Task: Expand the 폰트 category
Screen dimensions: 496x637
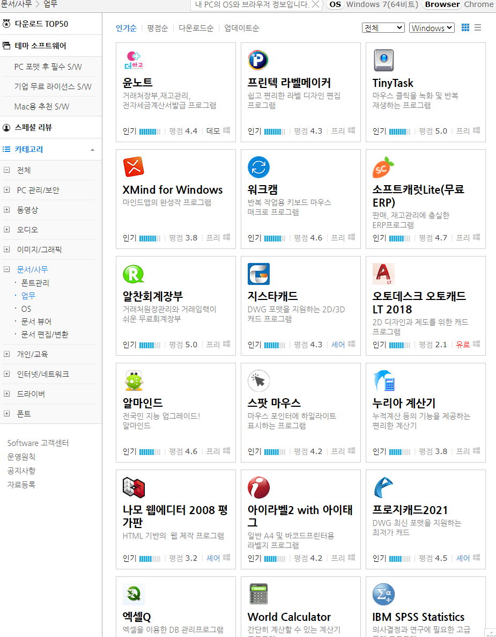Action: (x=7, y=414)
